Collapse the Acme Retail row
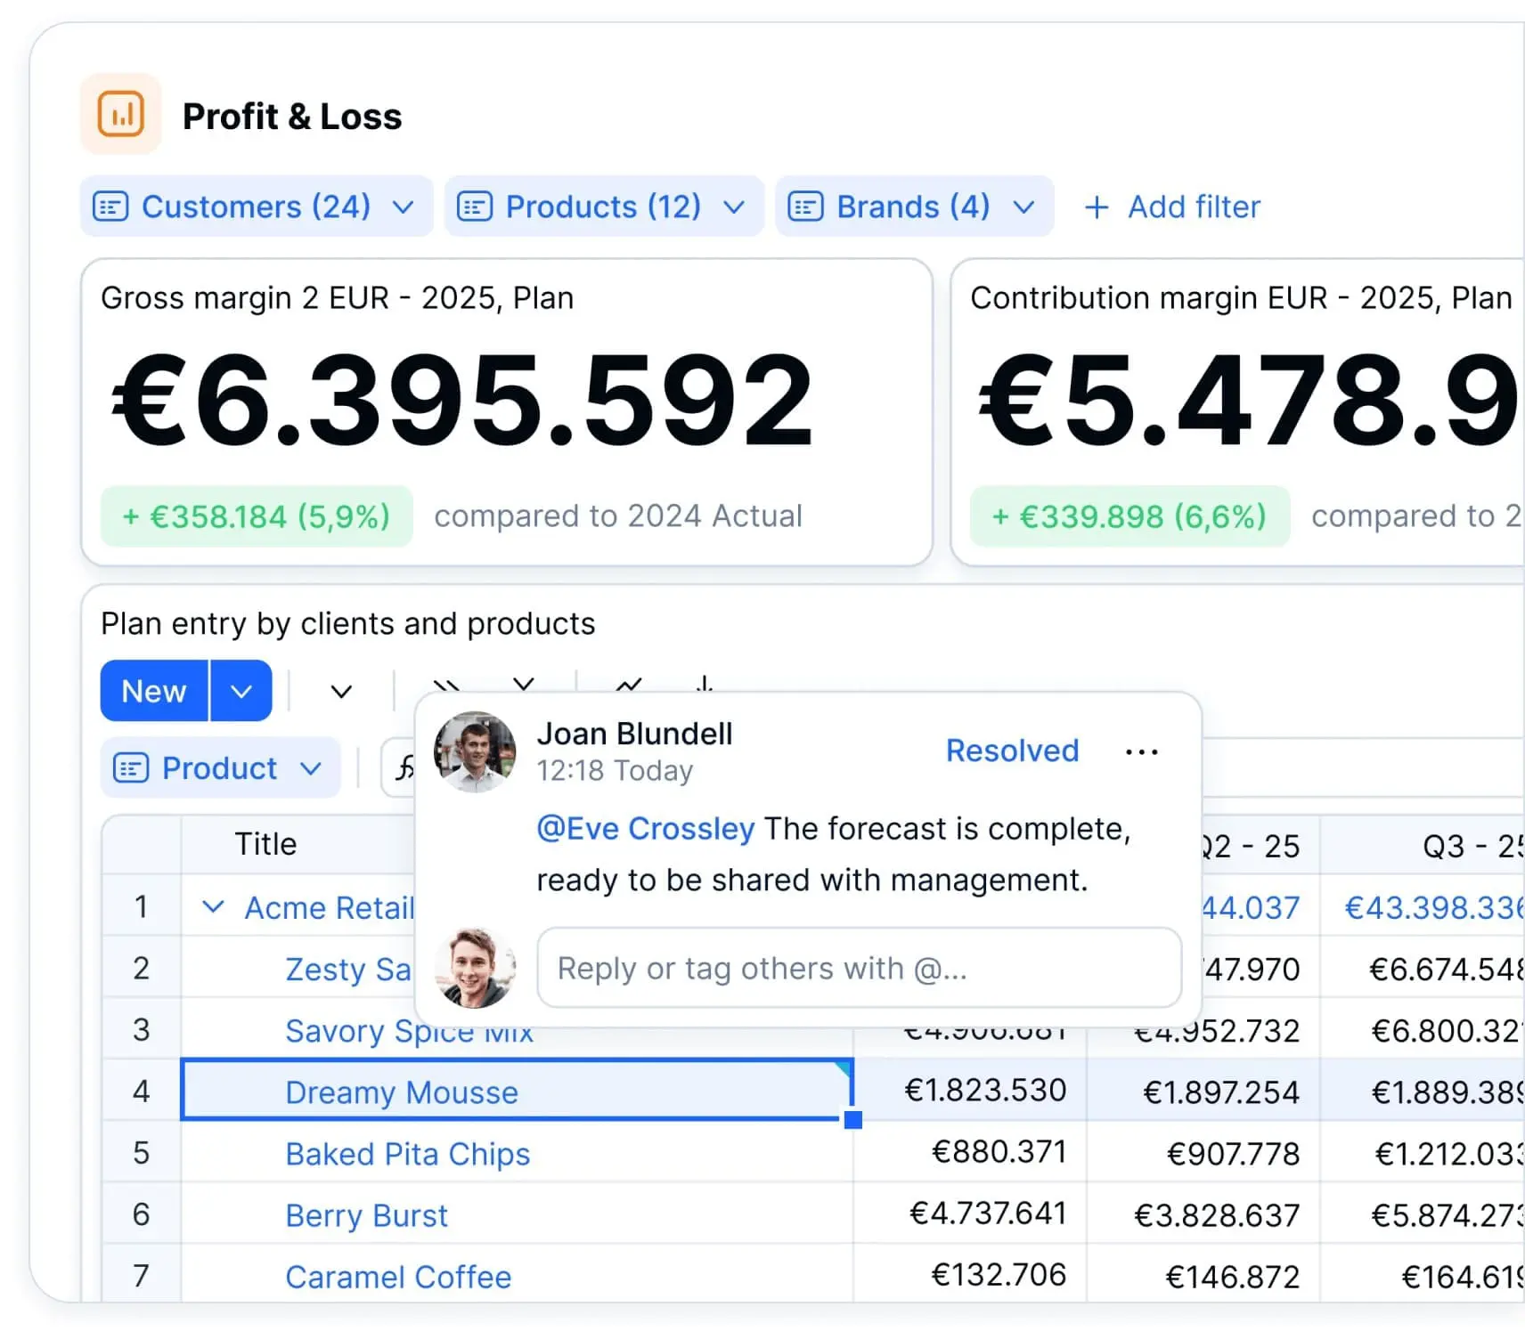Screen dimensions: 1525x1339 [x=214, y=907]
